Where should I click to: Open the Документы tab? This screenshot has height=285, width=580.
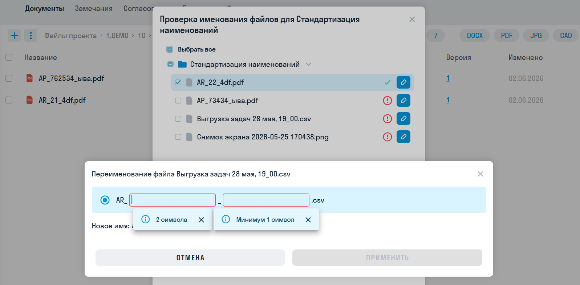(x=45, y=8)
